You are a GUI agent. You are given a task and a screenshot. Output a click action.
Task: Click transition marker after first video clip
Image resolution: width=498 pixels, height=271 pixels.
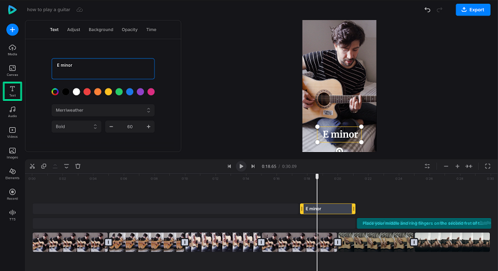(108, 242)
